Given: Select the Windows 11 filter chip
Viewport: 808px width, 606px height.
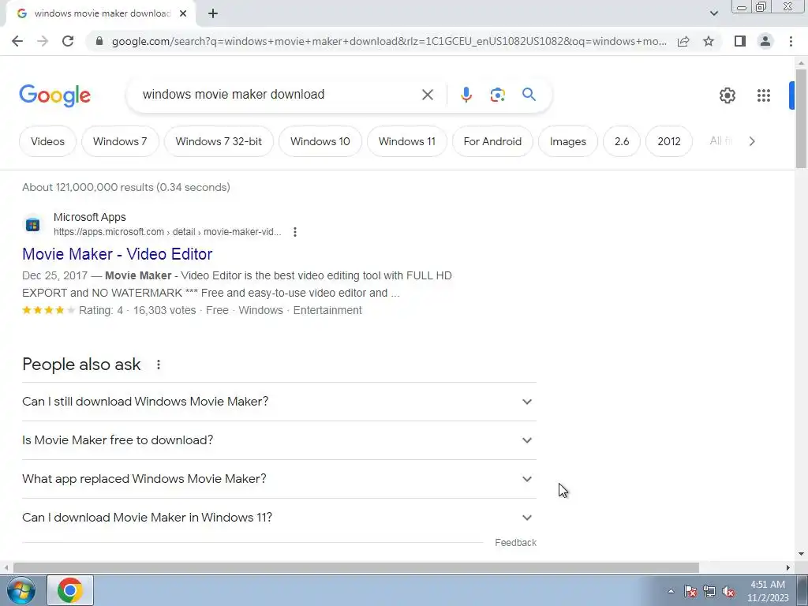Looking at the screenshot, I should pyautogui.click(x=406, y=141).
